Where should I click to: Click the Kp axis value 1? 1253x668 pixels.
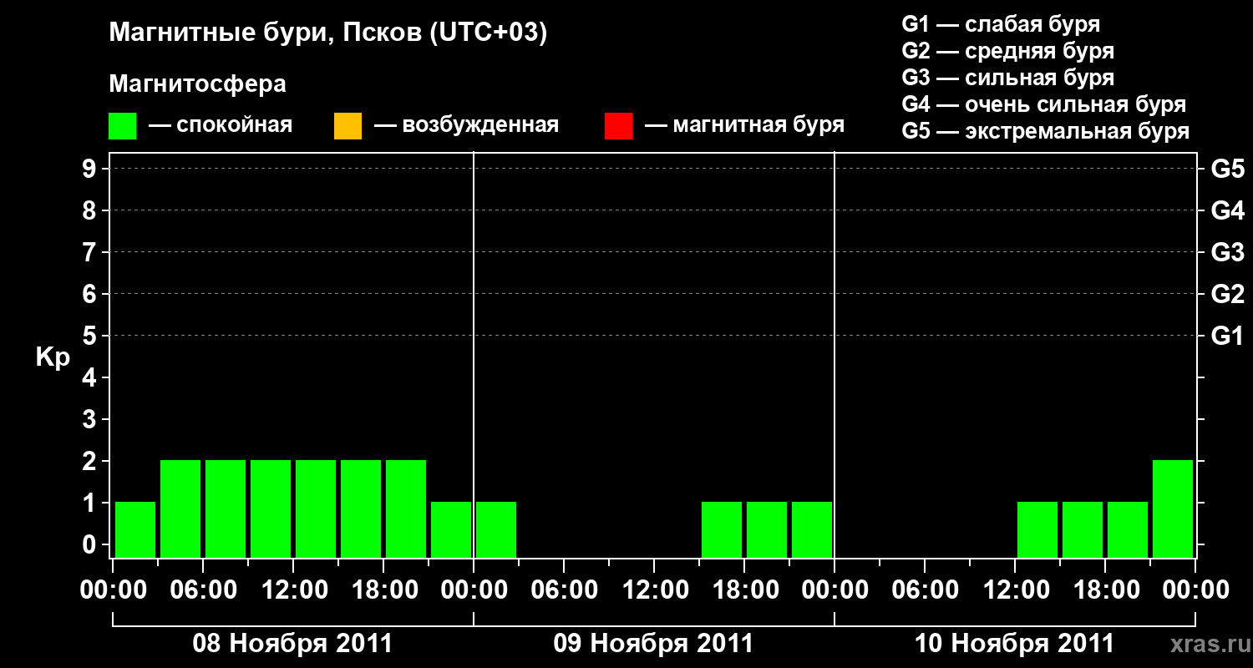pyautogui.click(x=91, y=504)
